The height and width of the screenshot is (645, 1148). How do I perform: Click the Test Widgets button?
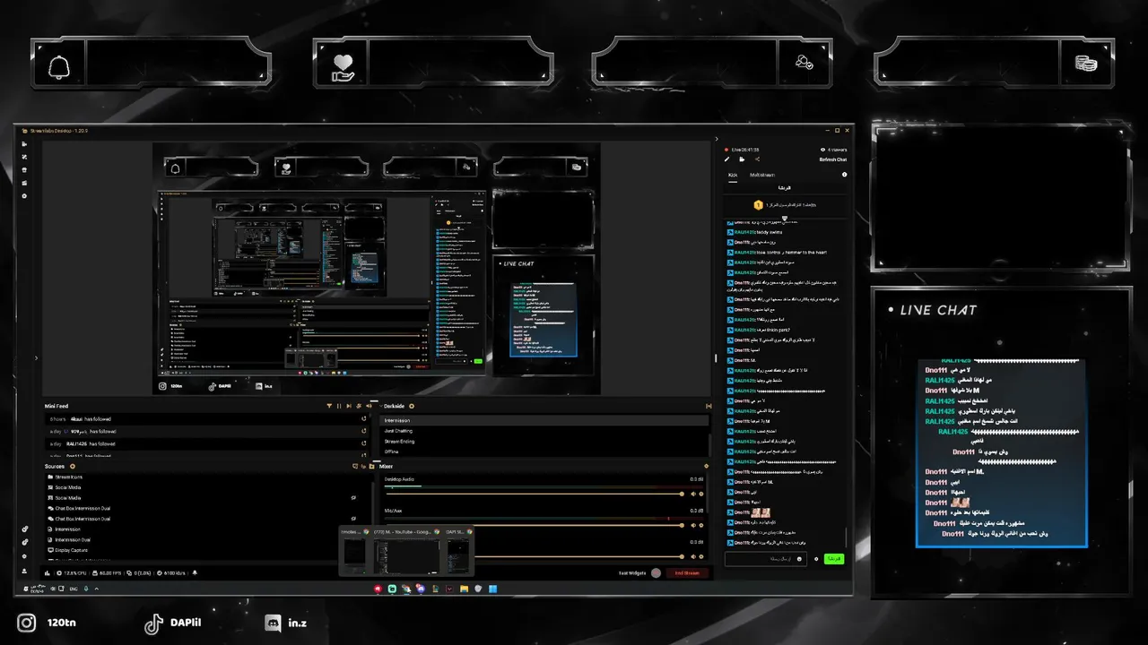[x=632, y=572]
